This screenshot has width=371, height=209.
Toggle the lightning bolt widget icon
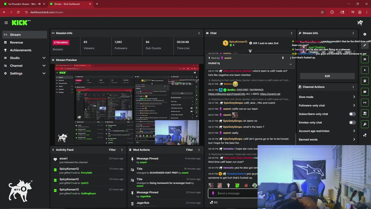pos(365,70)
